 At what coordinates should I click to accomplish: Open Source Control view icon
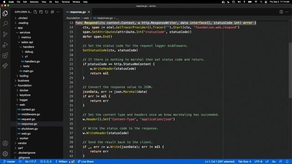(5, 34)
